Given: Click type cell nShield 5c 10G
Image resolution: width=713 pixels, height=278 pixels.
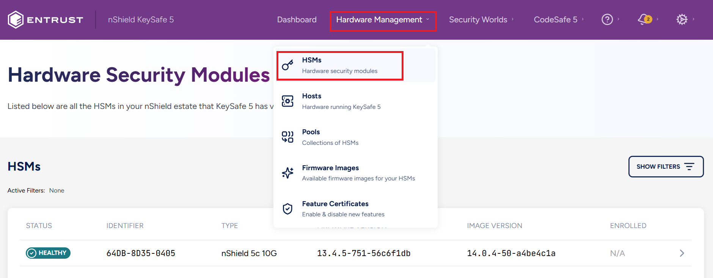Looking at the screenshot, I should click(249, 253).
